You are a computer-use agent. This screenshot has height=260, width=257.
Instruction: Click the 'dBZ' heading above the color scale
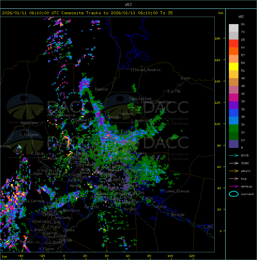[241, 17]
